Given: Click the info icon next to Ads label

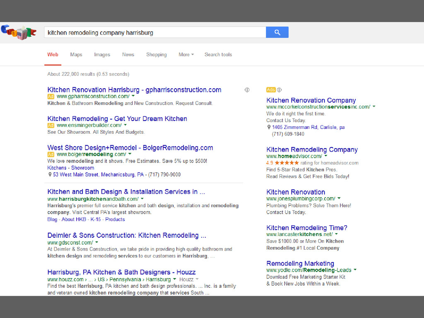Looking at the screenshot, I should [279, 90].
